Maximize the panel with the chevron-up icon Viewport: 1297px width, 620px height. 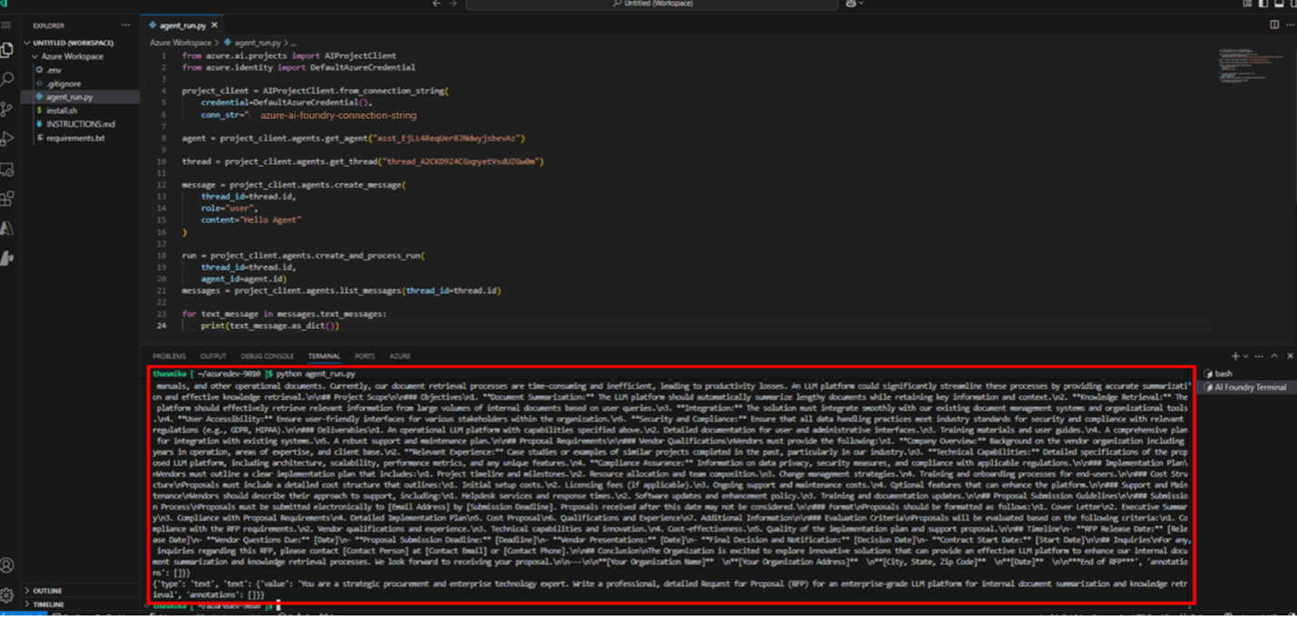(x=1274, y=356)
